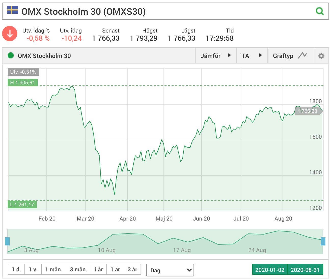
Task: Click green dot beside OMX Stockholm 30
Action: pyautogui.click(x=11, y=55)
